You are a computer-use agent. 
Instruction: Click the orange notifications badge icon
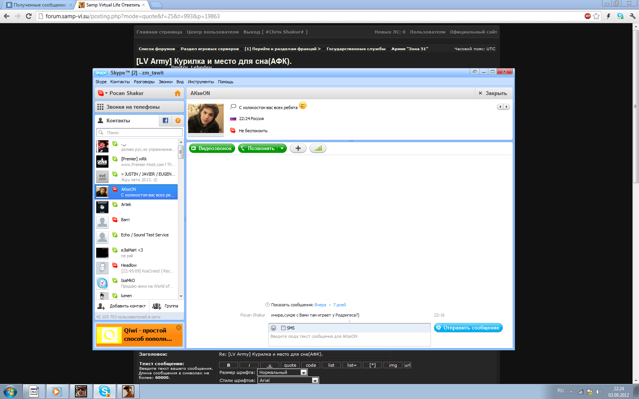(178, 120)
